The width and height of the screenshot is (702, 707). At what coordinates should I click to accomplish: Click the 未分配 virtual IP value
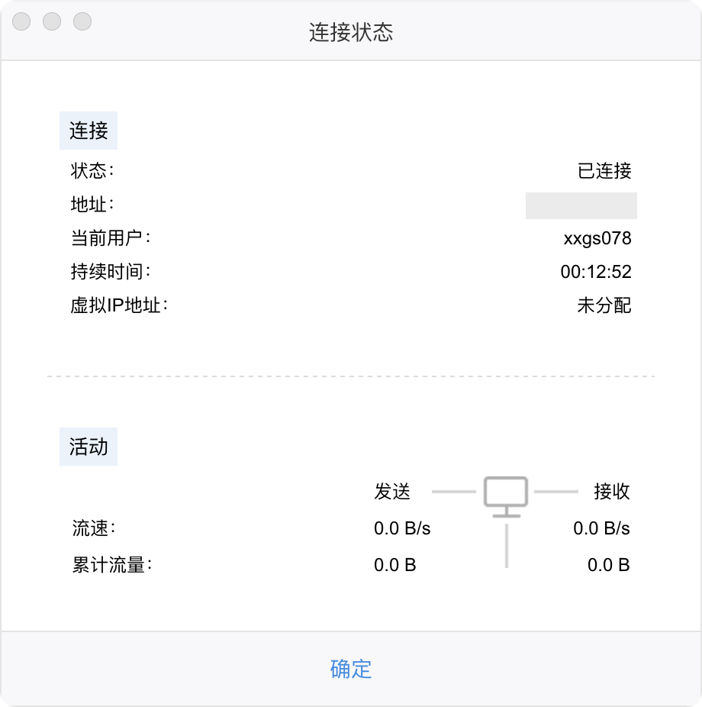tap(604, 305)
